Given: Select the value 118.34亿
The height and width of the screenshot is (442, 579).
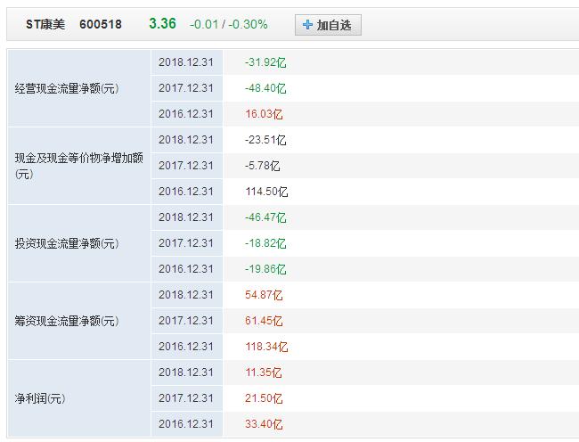Looking at the screenshot, I should point(266,347).
